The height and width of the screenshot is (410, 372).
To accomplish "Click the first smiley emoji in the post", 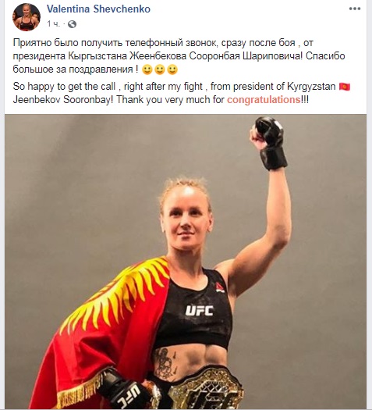I will [147, 70].
